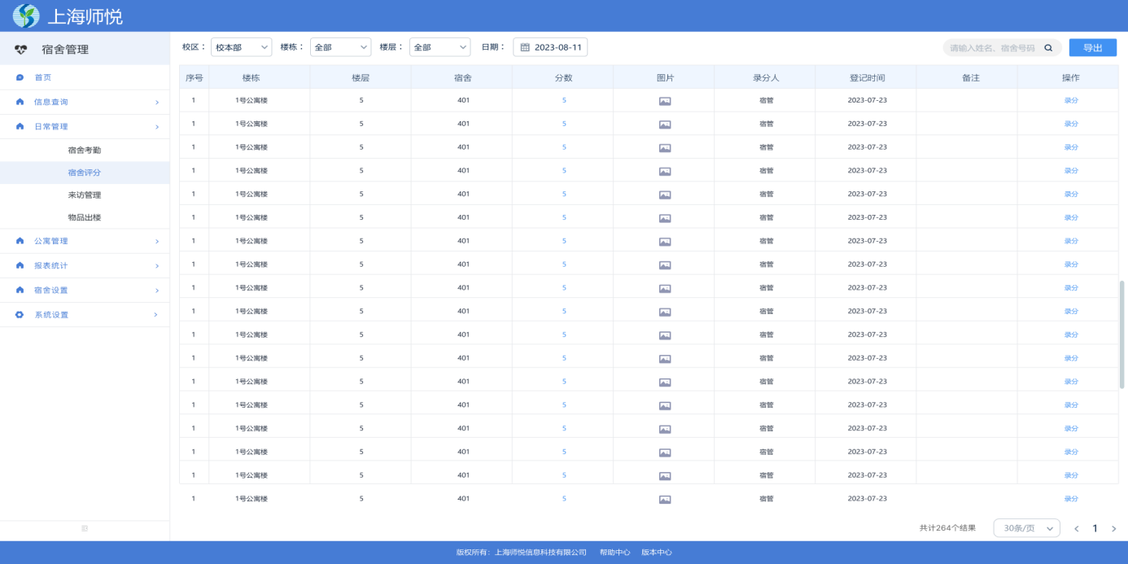The image size is (1128, 564).
Task: Click the 录分 link in the first row
Action: pyautogui.click(x=1071, y=100)
